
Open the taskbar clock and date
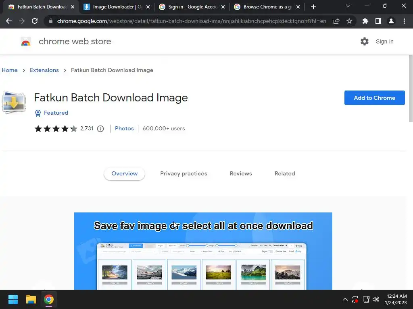point(396,299)
